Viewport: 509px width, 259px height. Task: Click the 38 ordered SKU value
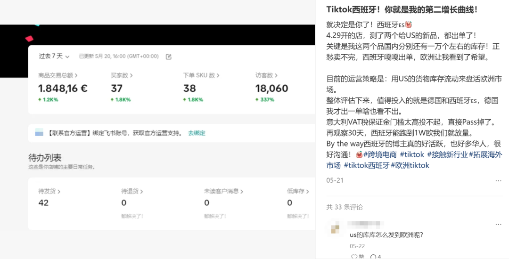click(x=189, y=88)
